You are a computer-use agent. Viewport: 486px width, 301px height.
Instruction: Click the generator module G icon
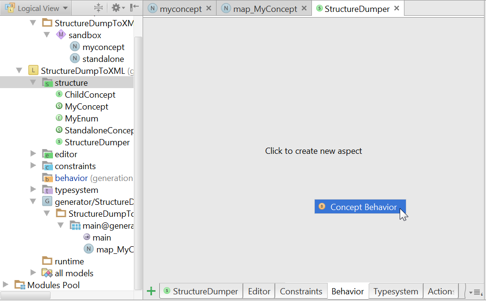coord(47,202)
